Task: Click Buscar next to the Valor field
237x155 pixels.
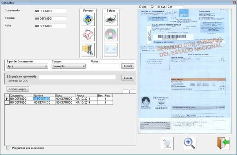Action: 128,66
